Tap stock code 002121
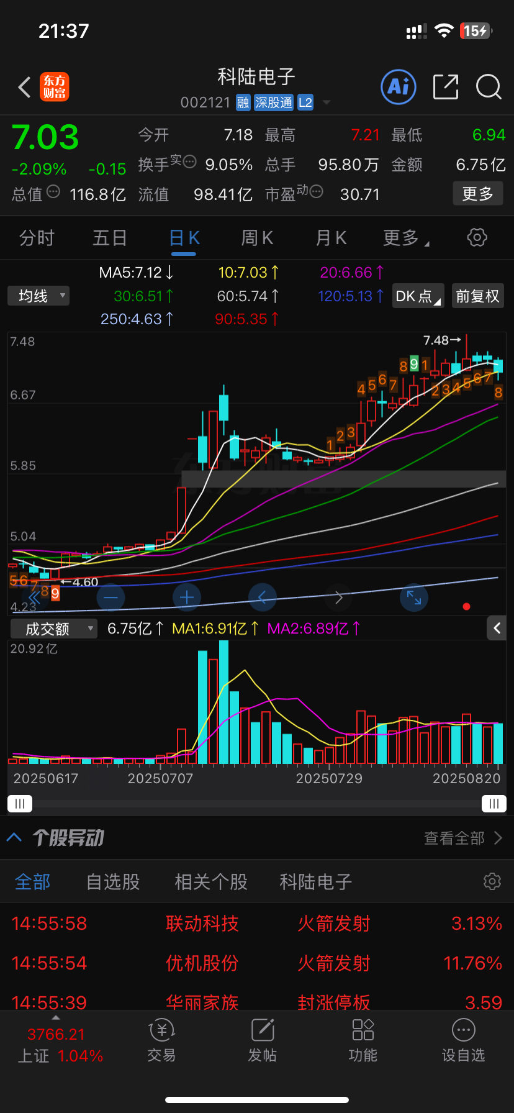The height and width of the screenshot is (1113, 514). coord(205,102)
